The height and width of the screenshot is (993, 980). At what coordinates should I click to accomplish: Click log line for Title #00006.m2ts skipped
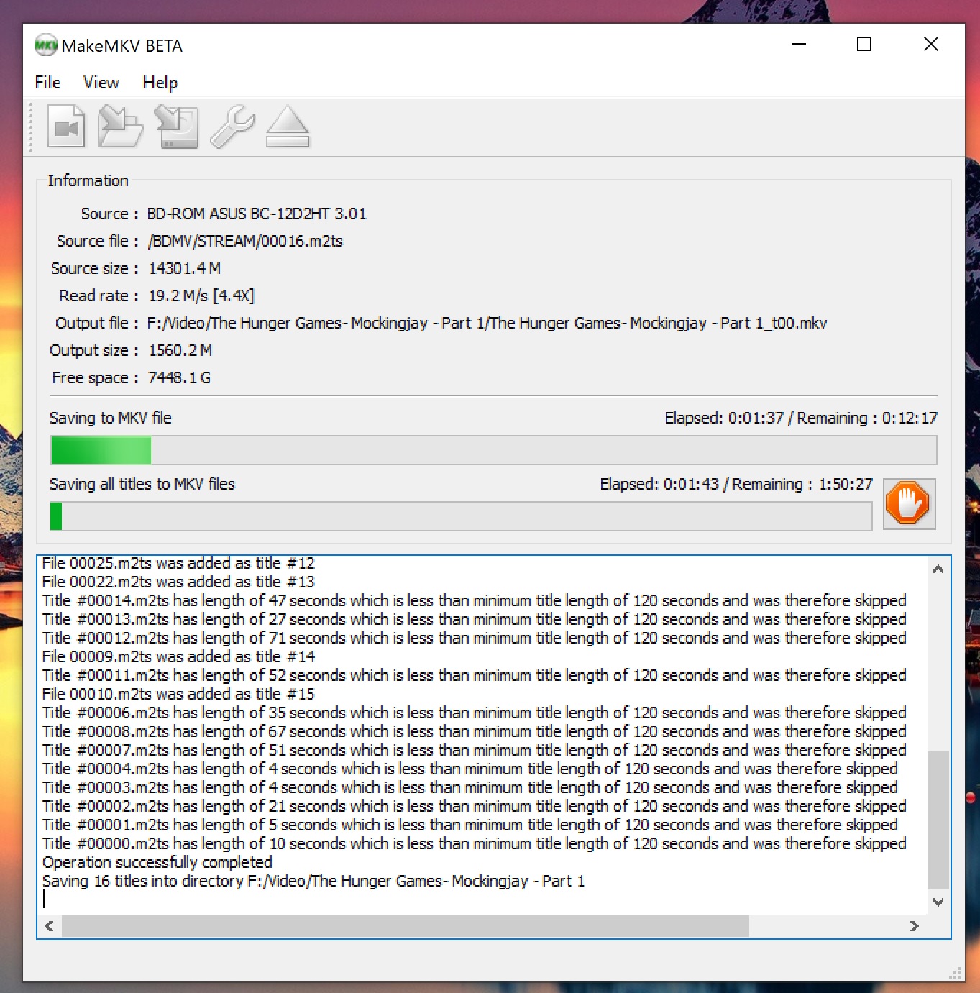point(475,713)
